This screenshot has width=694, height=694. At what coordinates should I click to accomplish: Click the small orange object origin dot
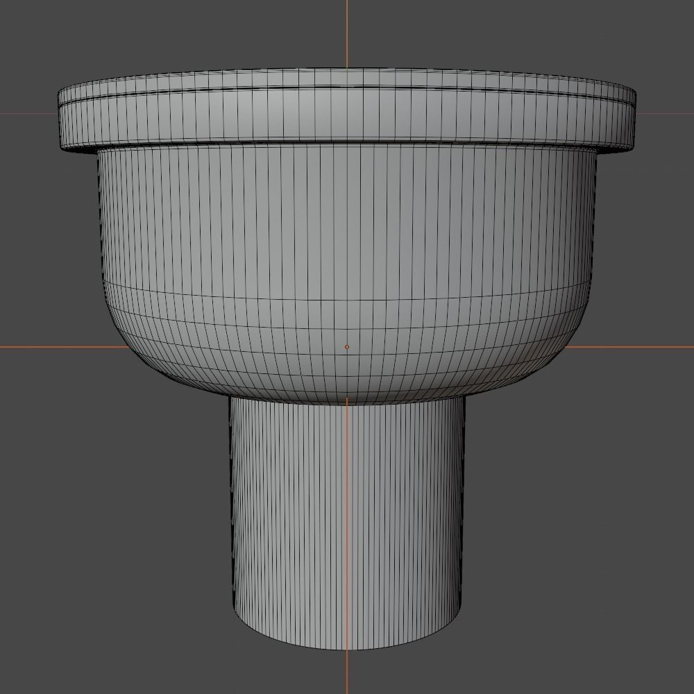(347, 347)
